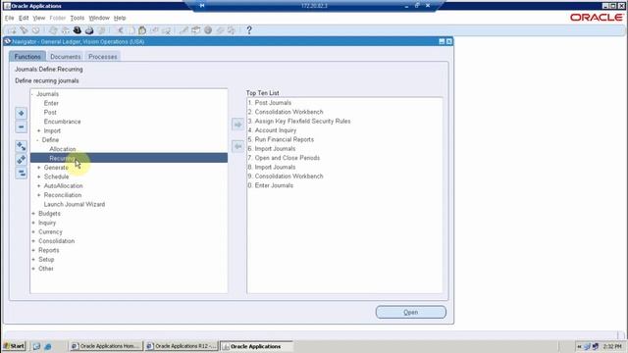Image resolution: width=628 pixels, height=353 pixels.
Task: Click the Copy toolbar icon
Action: (131, 30)
